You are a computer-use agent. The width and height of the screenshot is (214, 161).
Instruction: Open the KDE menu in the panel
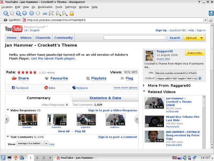[3, 158]
